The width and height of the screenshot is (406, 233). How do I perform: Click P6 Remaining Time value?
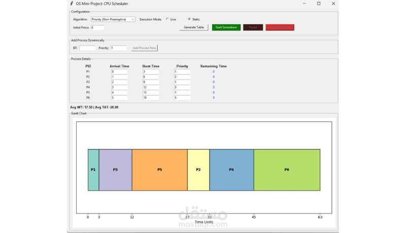coord(214,98)
